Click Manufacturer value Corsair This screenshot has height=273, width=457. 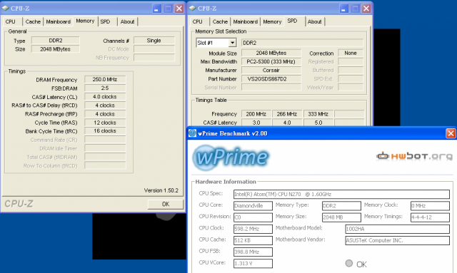point(271,70)
